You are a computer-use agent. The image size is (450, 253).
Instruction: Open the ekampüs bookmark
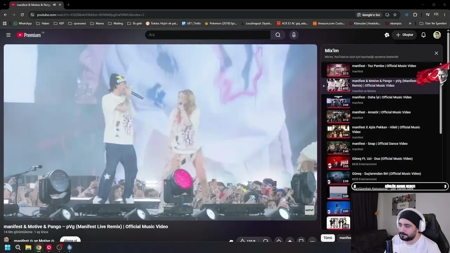point(393,24)
